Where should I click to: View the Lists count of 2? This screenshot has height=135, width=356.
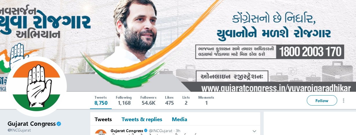(186, 100)
